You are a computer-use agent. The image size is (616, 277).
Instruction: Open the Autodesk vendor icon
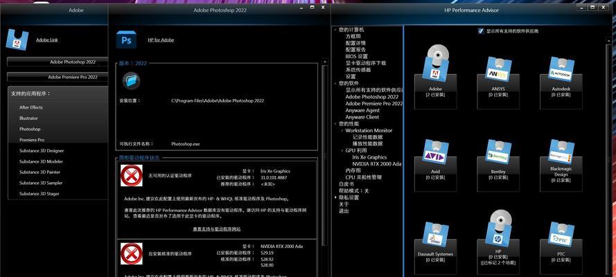coord(561,71)
